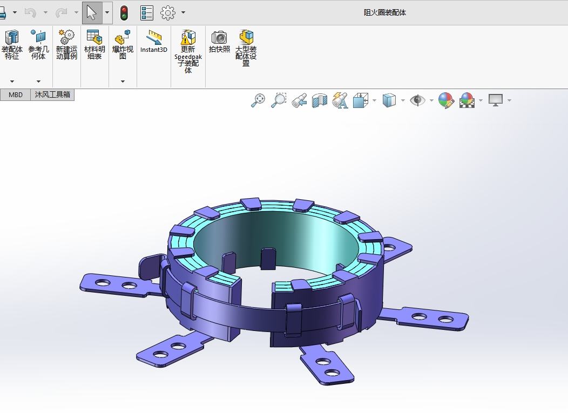Open 材料明细表 bill of materials
Viewport: 568px width, 413px height.
tap(94, 45)
